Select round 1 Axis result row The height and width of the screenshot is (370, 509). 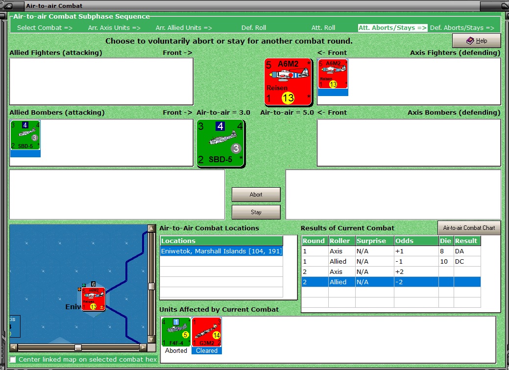click(391, 251)
